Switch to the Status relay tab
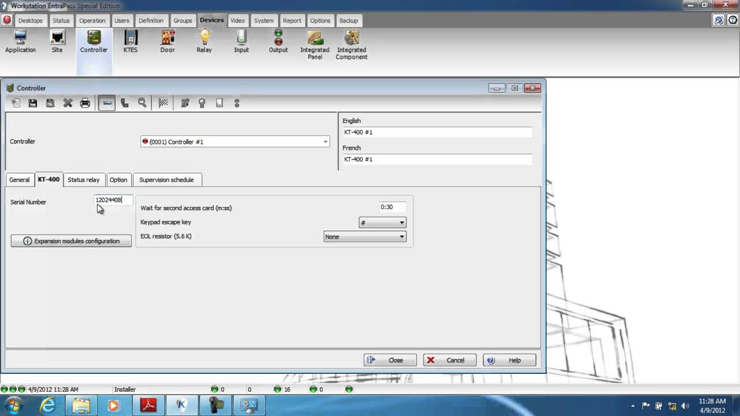740x416 pixels. [84, 180]
